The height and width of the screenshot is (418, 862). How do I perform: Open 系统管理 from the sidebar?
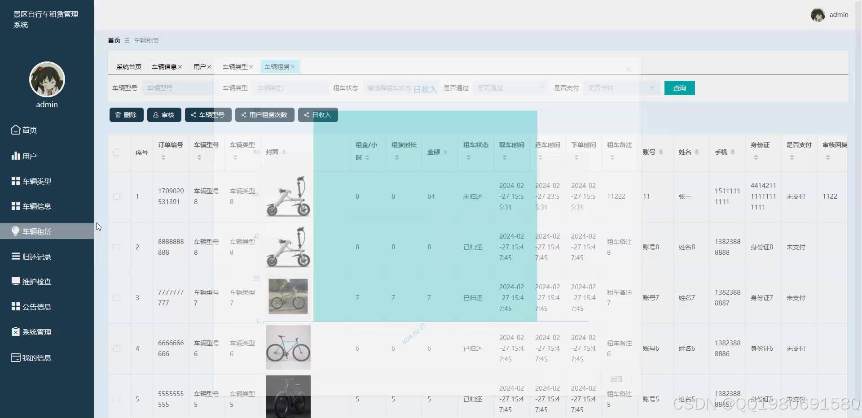tap(37, 331)
